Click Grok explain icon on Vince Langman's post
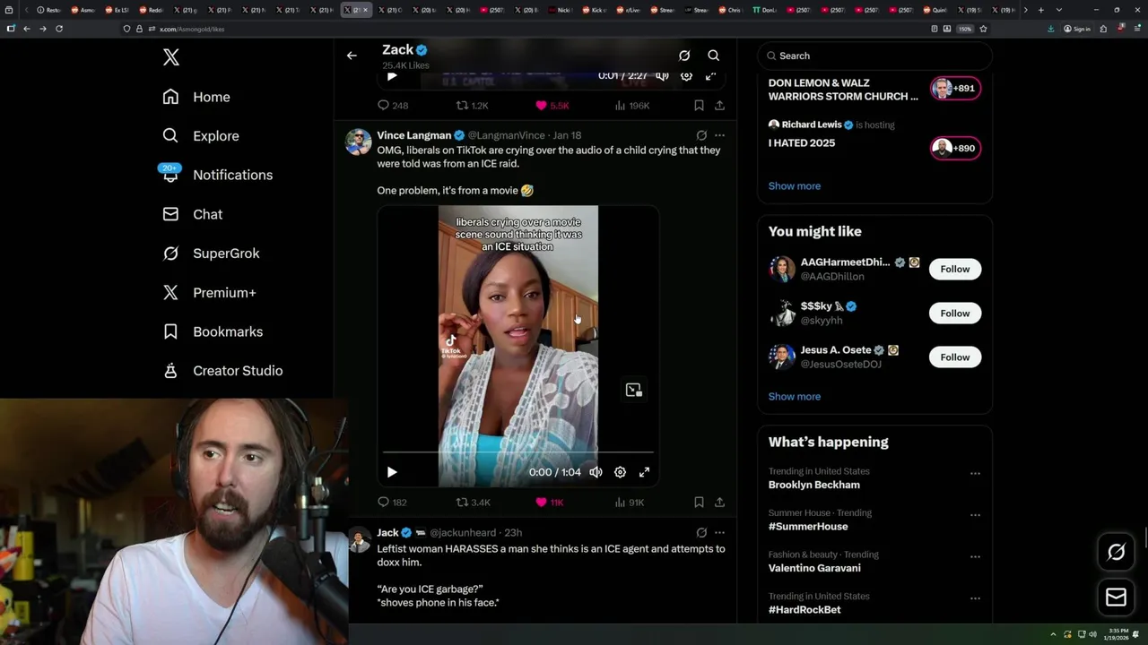The height and width of the screenshot is (645, 1148). tap(701, 135)
